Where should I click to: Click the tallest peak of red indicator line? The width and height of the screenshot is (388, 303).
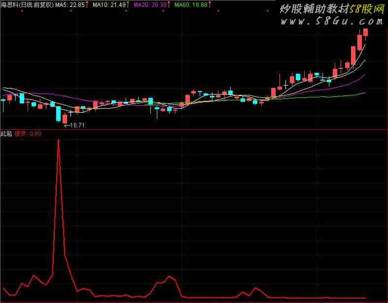(x=58, y=140)
